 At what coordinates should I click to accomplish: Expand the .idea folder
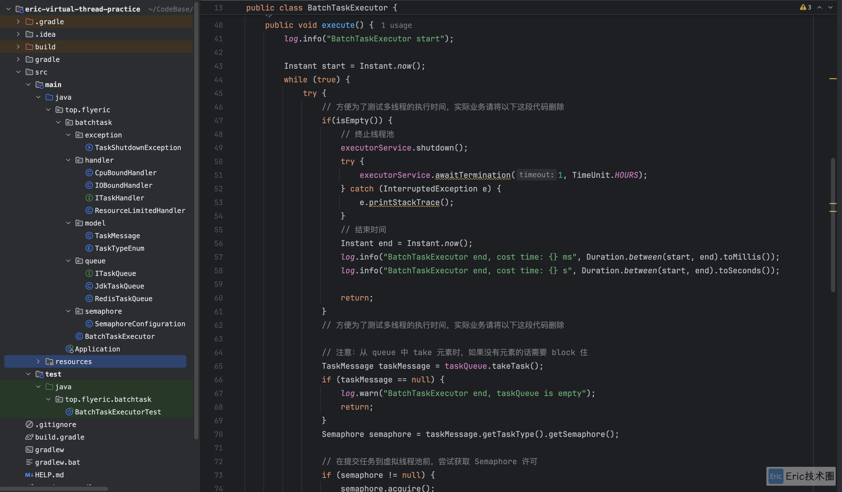coord(18,34)
